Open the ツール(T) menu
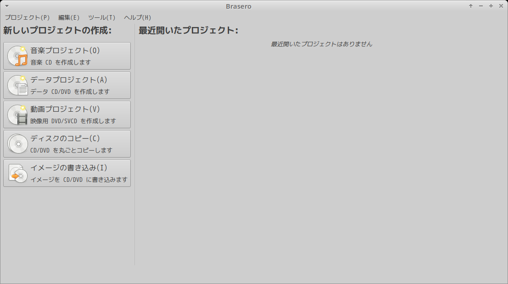Screen dimensions: 508x284 (x=102, y=18)
